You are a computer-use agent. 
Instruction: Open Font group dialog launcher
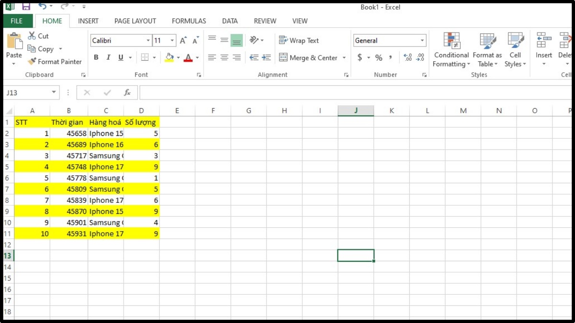[199, 75]
